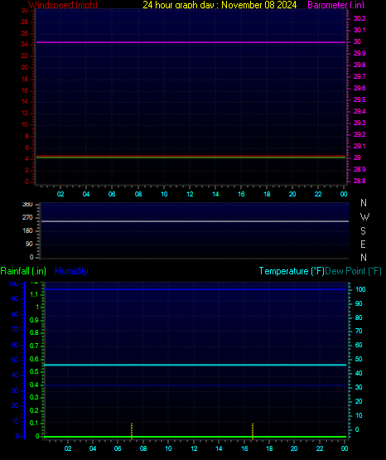
Task: Click the S compass direction label
Action: click(x=363, y=231)
